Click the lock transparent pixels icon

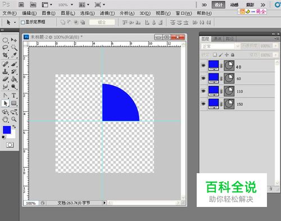click(x=215, y=55)
